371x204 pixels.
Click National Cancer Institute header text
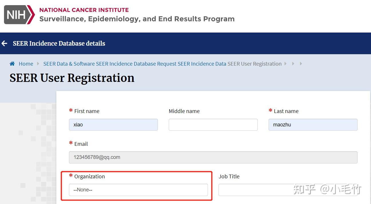click(x=84, y=10)
